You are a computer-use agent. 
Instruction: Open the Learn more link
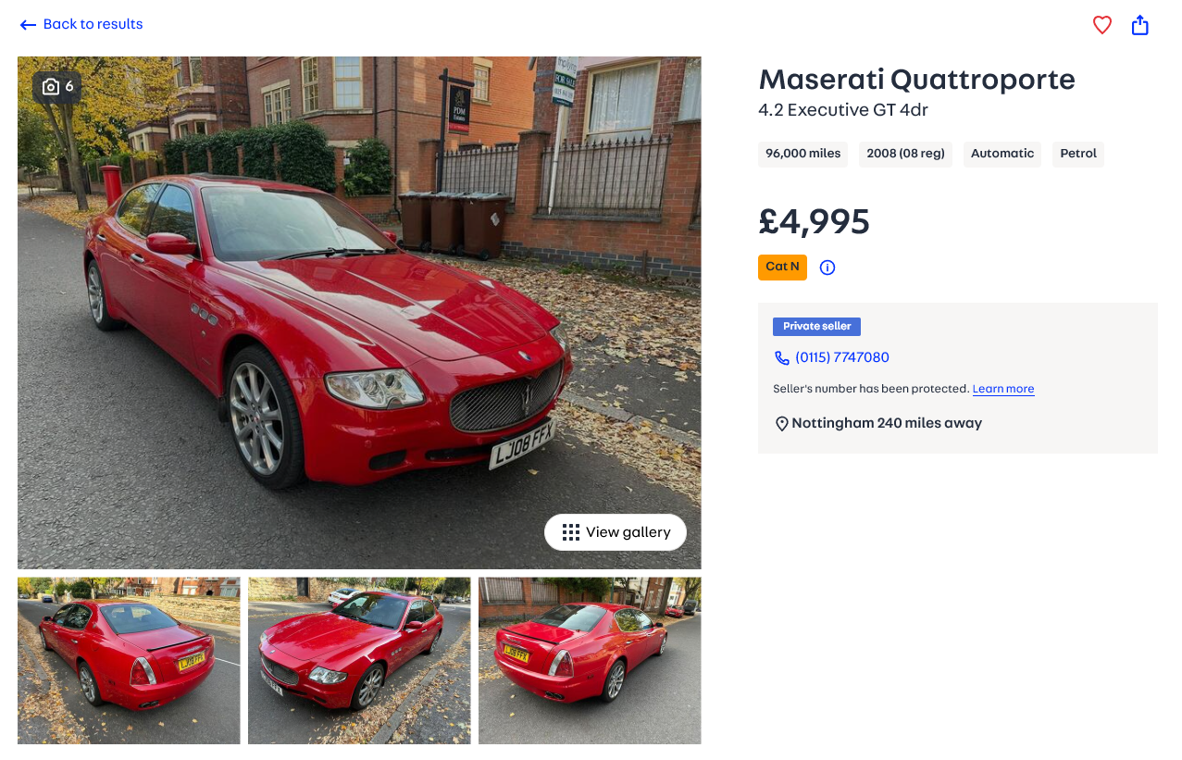pos(1003,389)
